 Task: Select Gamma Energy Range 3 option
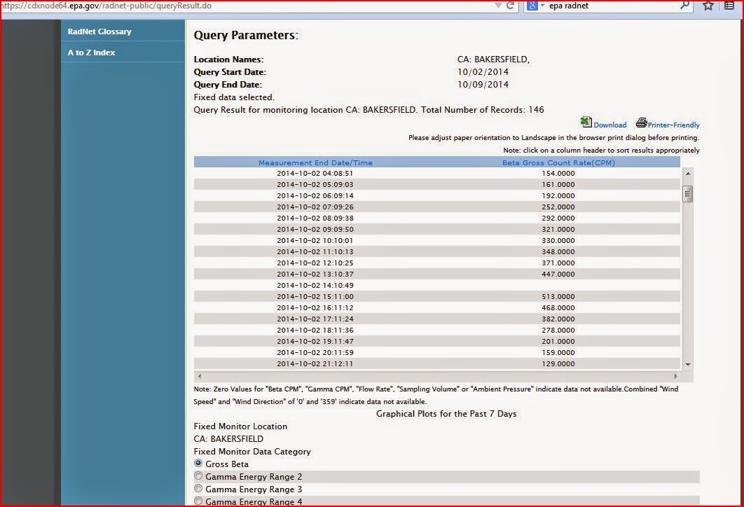[x=198, y=489]
